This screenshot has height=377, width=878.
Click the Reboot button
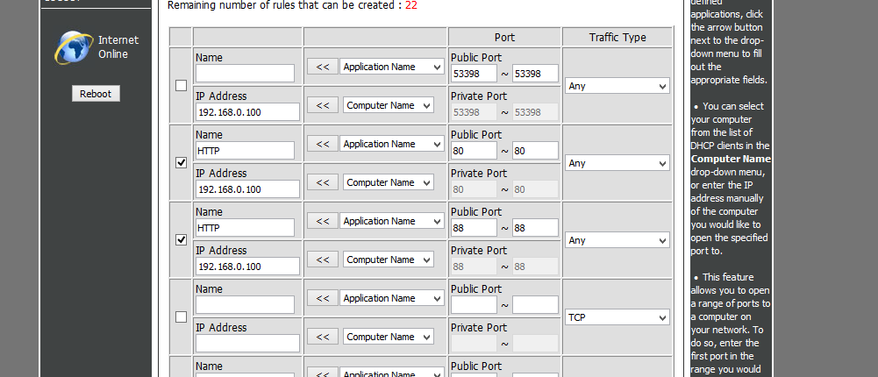tap(96, 94)
